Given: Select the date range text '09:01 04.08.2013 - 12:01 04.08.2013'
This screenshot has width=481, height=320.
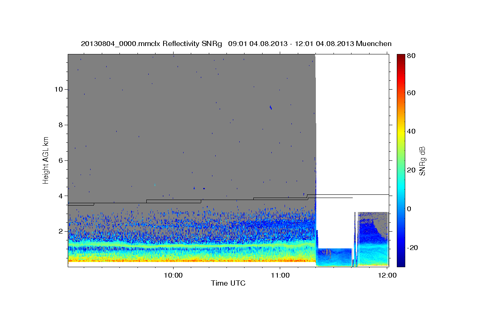Looking at the screenshot, I should 291,44.
